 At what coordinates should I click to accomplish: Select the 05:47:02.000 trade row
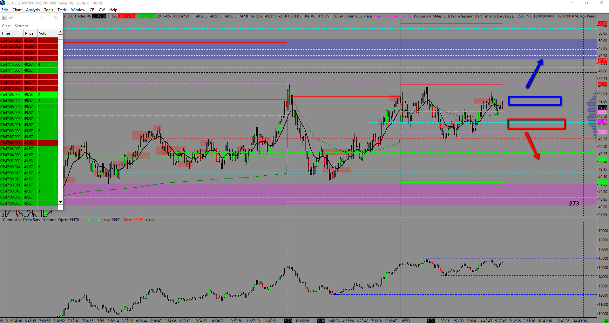(x=29, y=161)
